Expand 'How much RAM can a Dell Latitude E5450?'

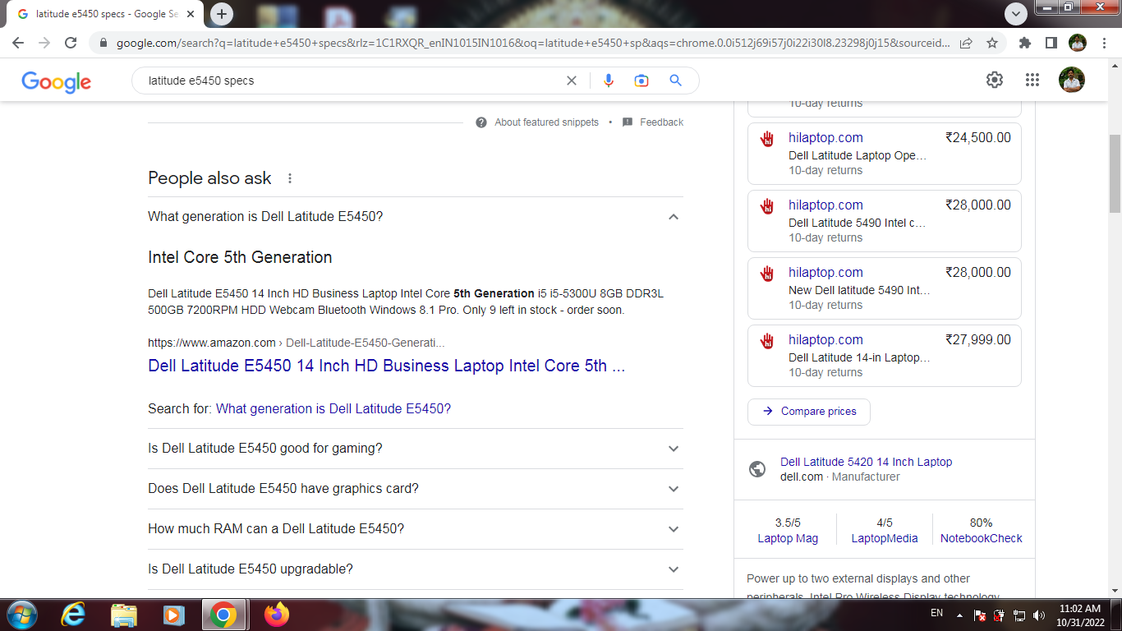pyautogui.click(x=416, y=529)
